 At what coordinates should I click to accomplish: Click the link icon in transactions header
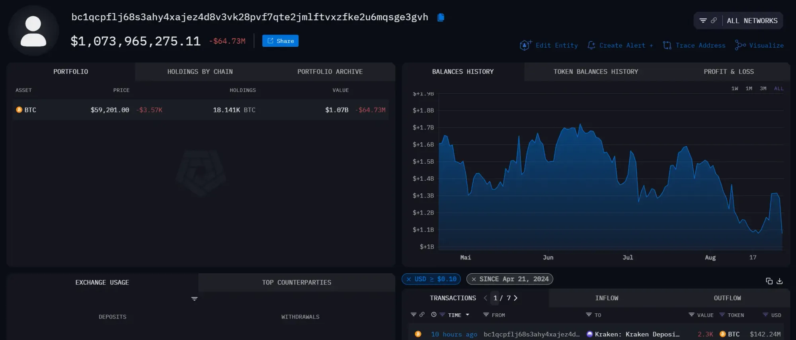pos(422,315)
